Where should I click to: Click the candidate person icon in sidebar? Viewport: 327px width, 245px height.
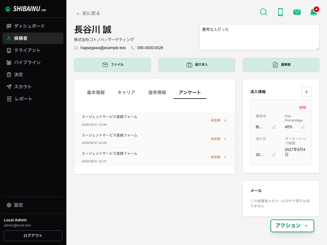pos(9,38)
